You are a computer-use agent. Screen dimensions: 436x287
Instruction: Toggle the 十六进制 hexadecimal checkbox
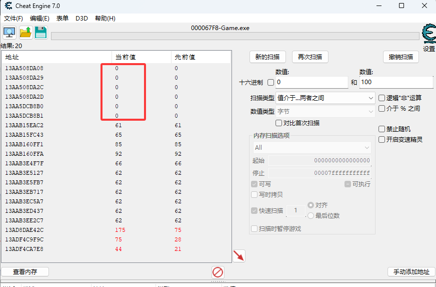270,82
